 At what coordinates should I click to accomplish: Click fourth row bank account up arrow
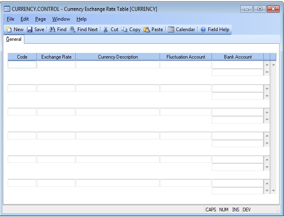pyautogui.click(x=267, y=136)
